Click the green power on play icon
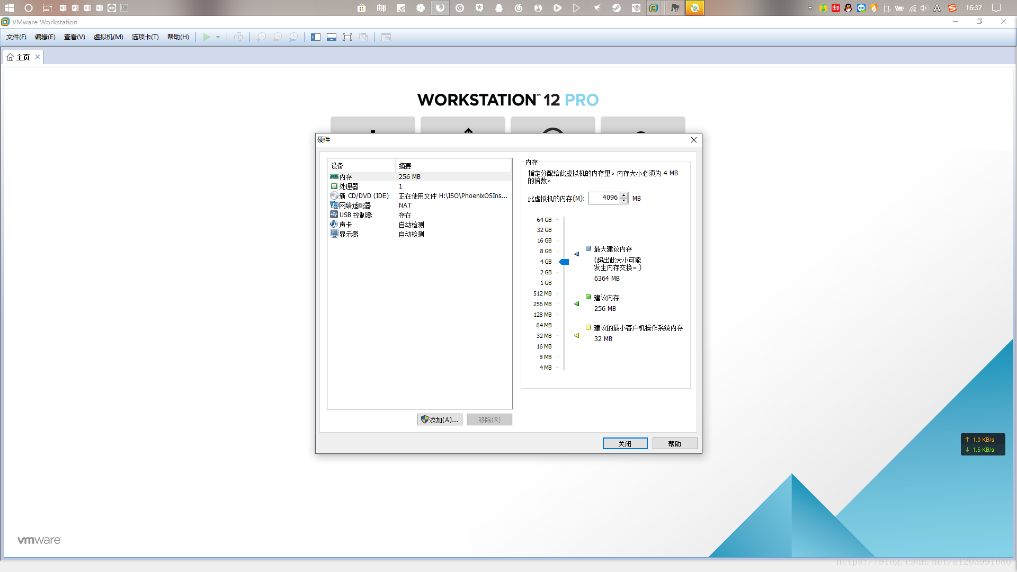Screen dimensions: 1017x572 pyautogui.click(x=207, y=37)
